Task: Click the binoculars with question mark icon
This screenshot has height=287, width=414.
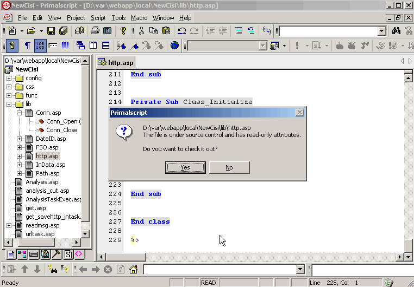Action: point(53,269)
